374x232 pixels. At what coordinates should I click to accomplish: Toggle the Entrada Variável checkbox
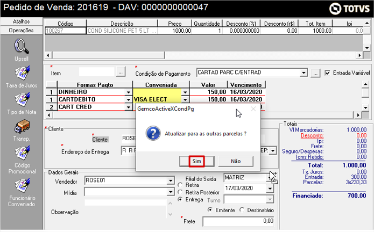(x=328, y=73)
